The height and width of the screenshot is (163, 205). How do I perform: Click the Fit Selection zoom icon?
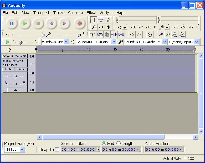175,34
